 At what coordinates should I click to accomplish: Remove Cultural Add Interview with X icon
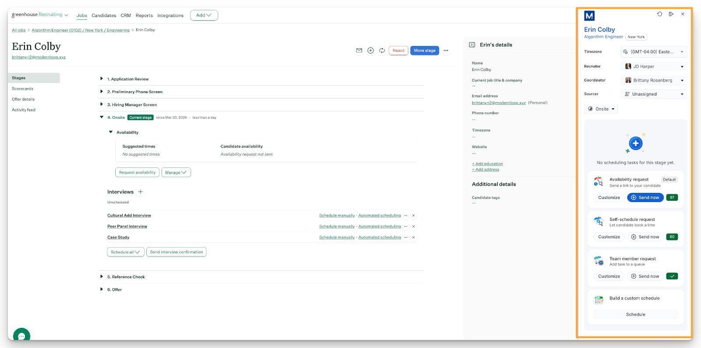(x=414, y=216)
